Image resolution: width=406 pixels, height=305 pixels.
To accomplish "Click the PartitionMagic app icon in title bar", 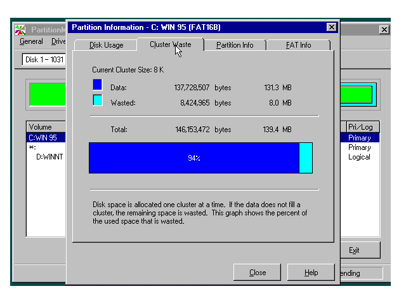I will click(x=20, y=30).
